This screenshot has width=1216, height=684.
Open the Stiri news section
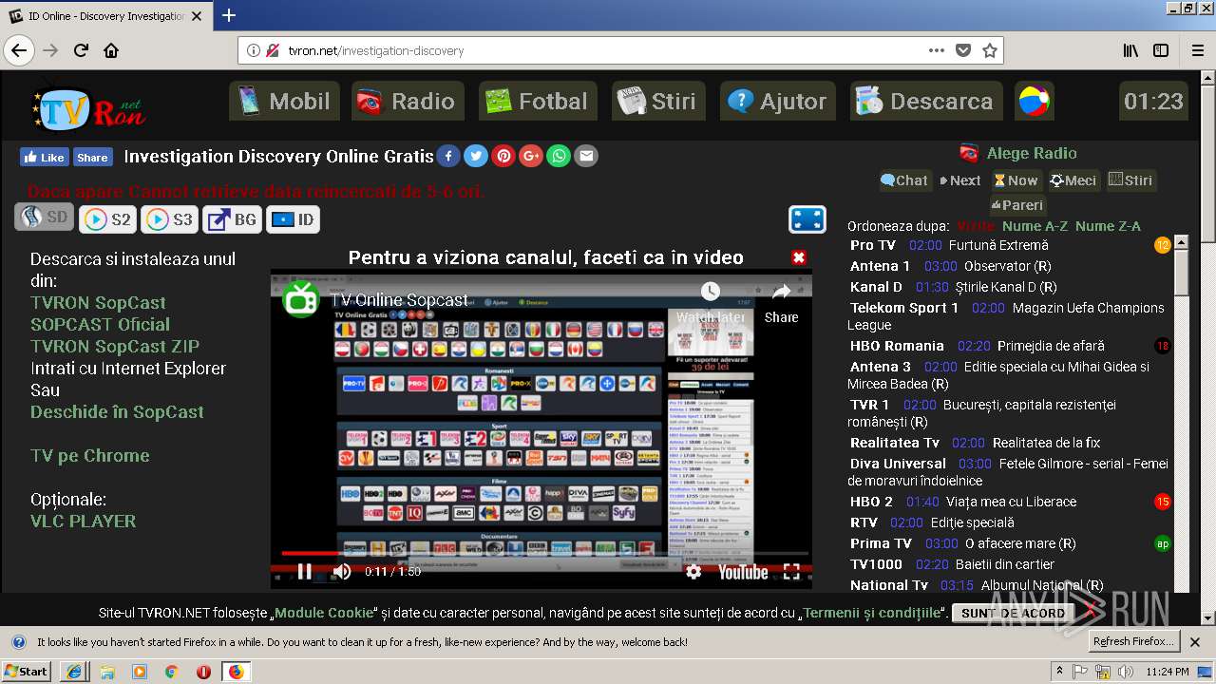click(658, 101)
